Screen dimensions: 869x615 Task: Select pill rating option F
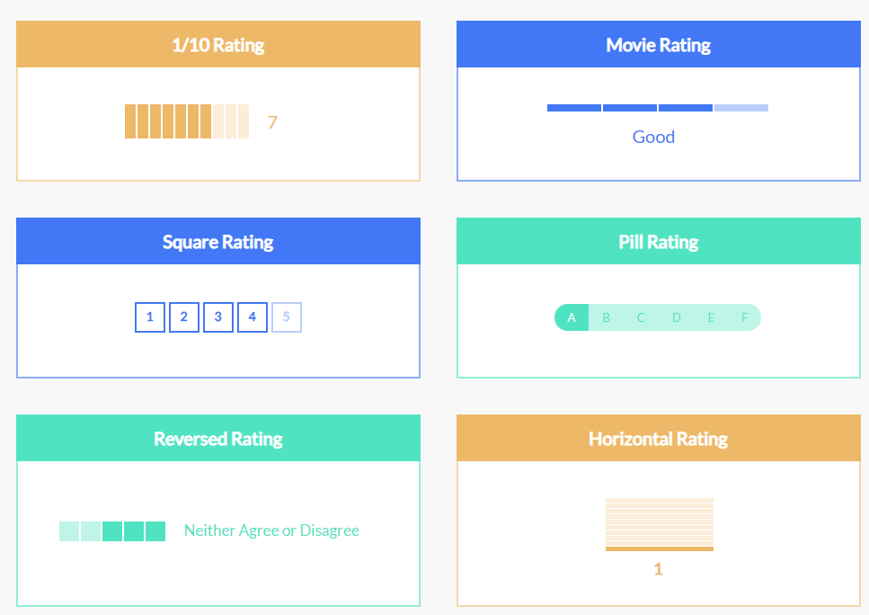click(x=744, y=317)
